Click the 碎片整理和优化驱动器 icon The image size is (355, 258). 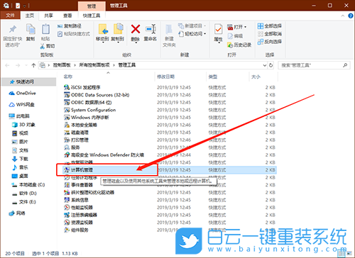pyautogui.click(x=67, y=192)
